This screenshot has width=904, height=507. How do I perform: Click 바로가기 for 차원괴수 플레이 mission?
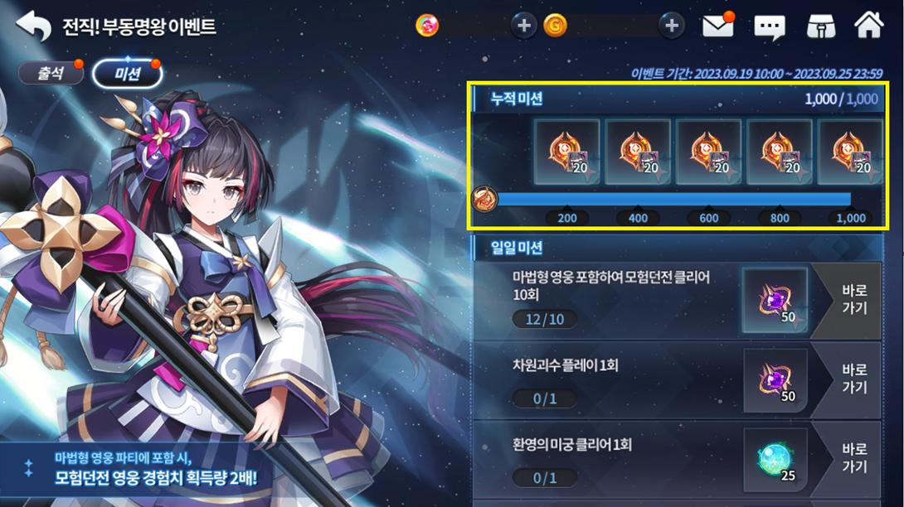click(x=848, y=379)
